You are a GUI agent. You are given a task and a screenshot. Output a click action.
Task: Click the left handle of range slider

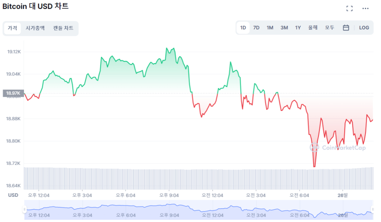[x=25, y=209]
